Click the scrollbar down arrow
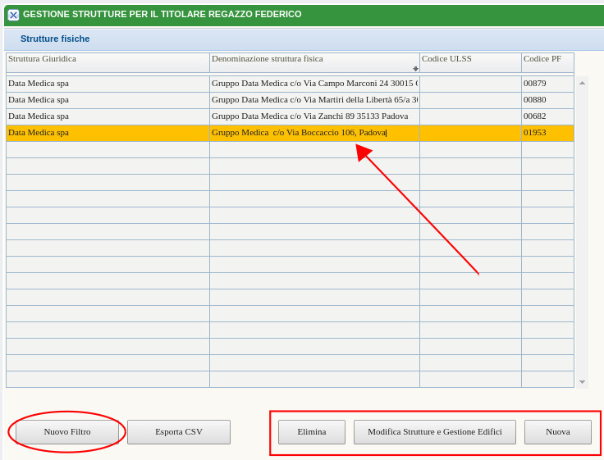 tap(582, 381)
